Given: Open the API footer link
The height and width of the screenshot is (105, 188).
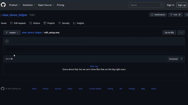Looking at the screenshot, I should 121,89.
